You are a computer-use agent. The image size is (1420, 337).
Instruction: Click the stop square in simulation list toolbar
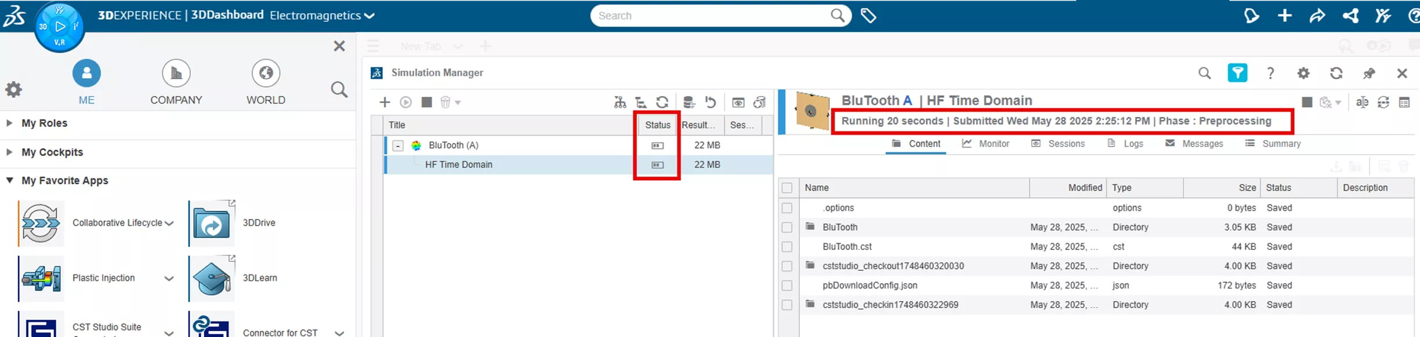(x=427, y=102)
